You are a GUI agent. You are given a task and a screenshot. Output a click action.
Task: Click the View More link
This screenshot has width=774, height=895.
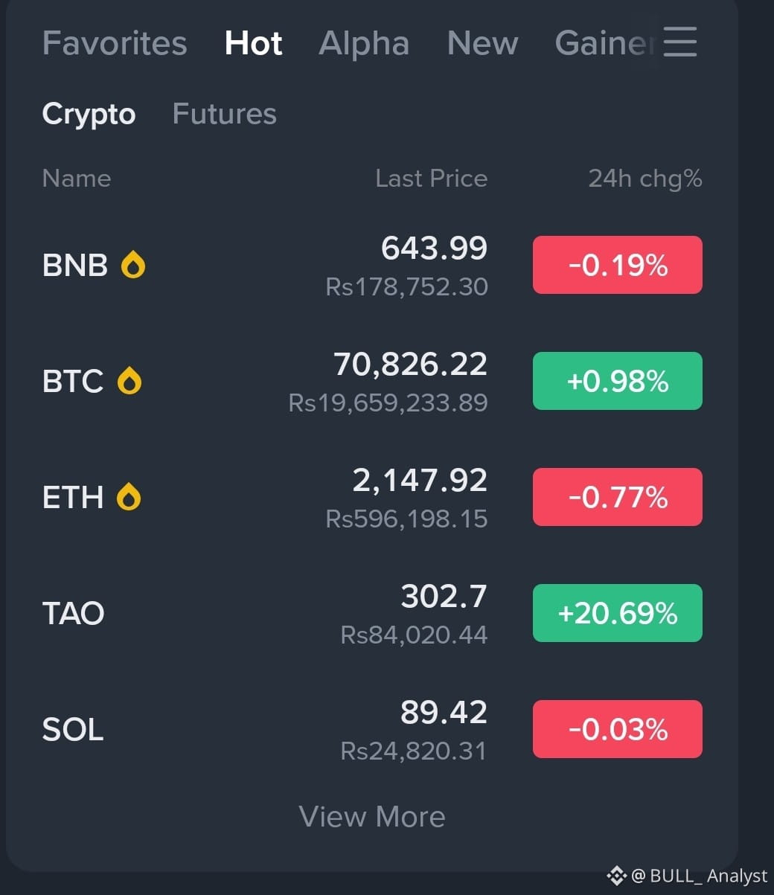click(372, 817)
